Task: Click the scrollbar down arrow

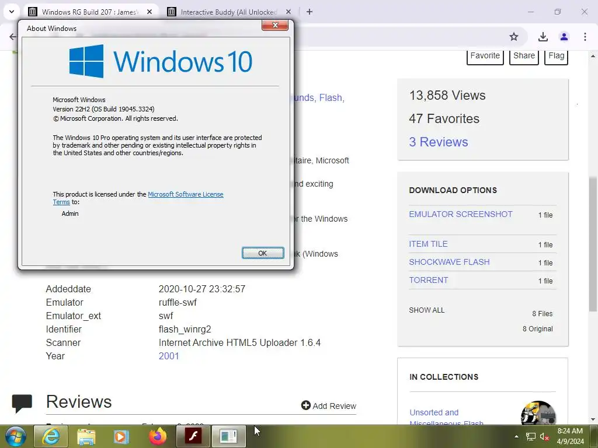Action: coord(593,419)
